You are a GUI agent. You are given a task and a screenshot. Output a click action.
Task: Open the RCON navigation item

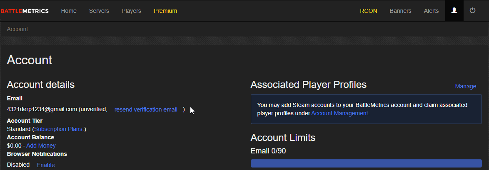pos(368,11)
